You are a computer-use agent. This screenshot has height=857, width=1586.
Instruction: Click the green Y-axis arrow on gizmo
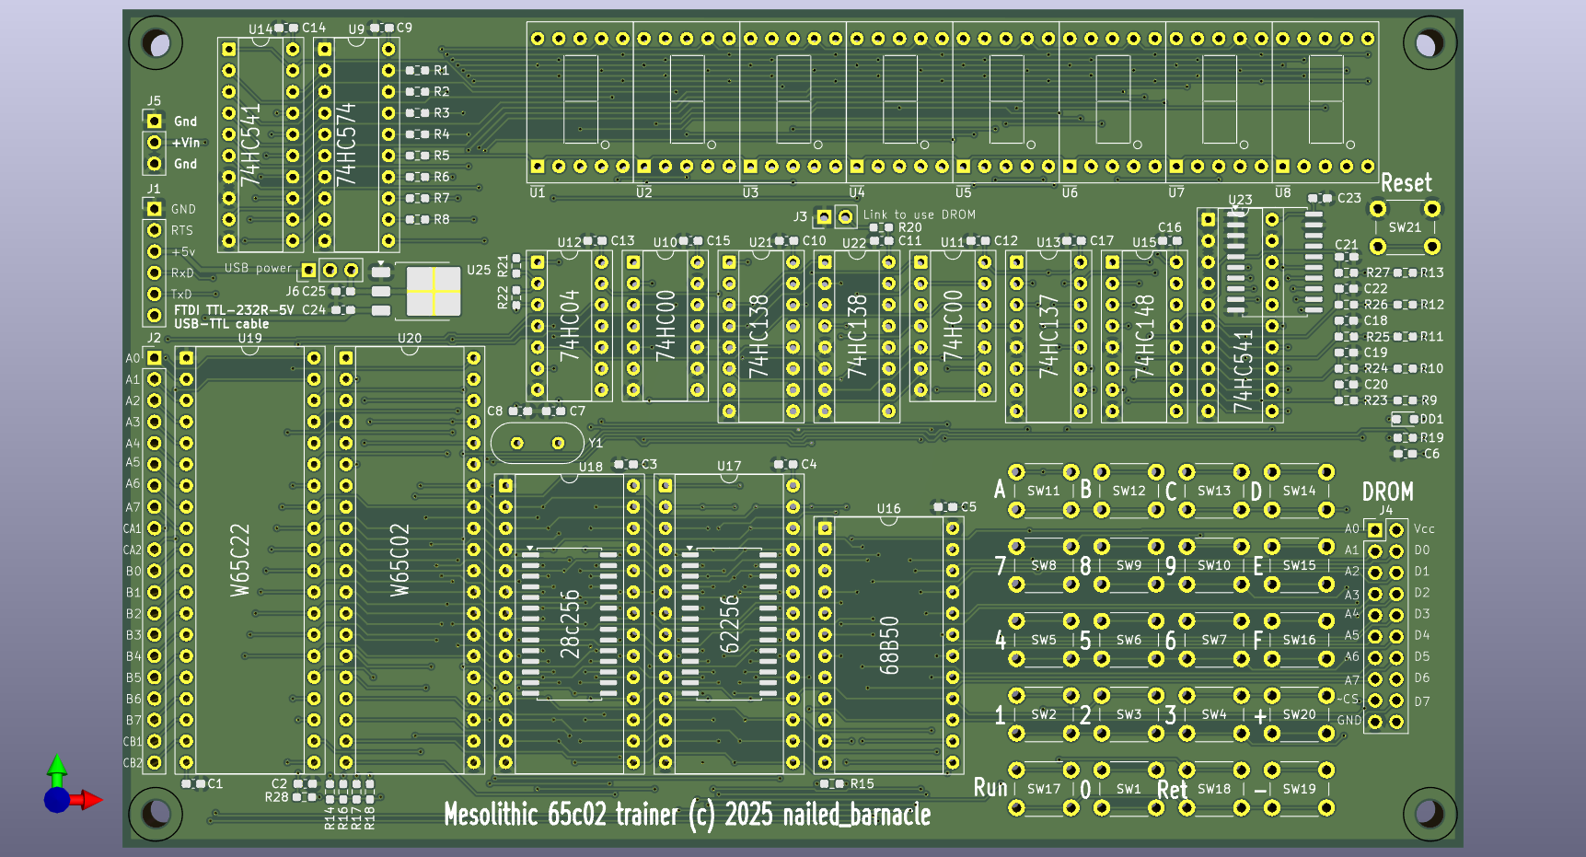pos(57,768)
